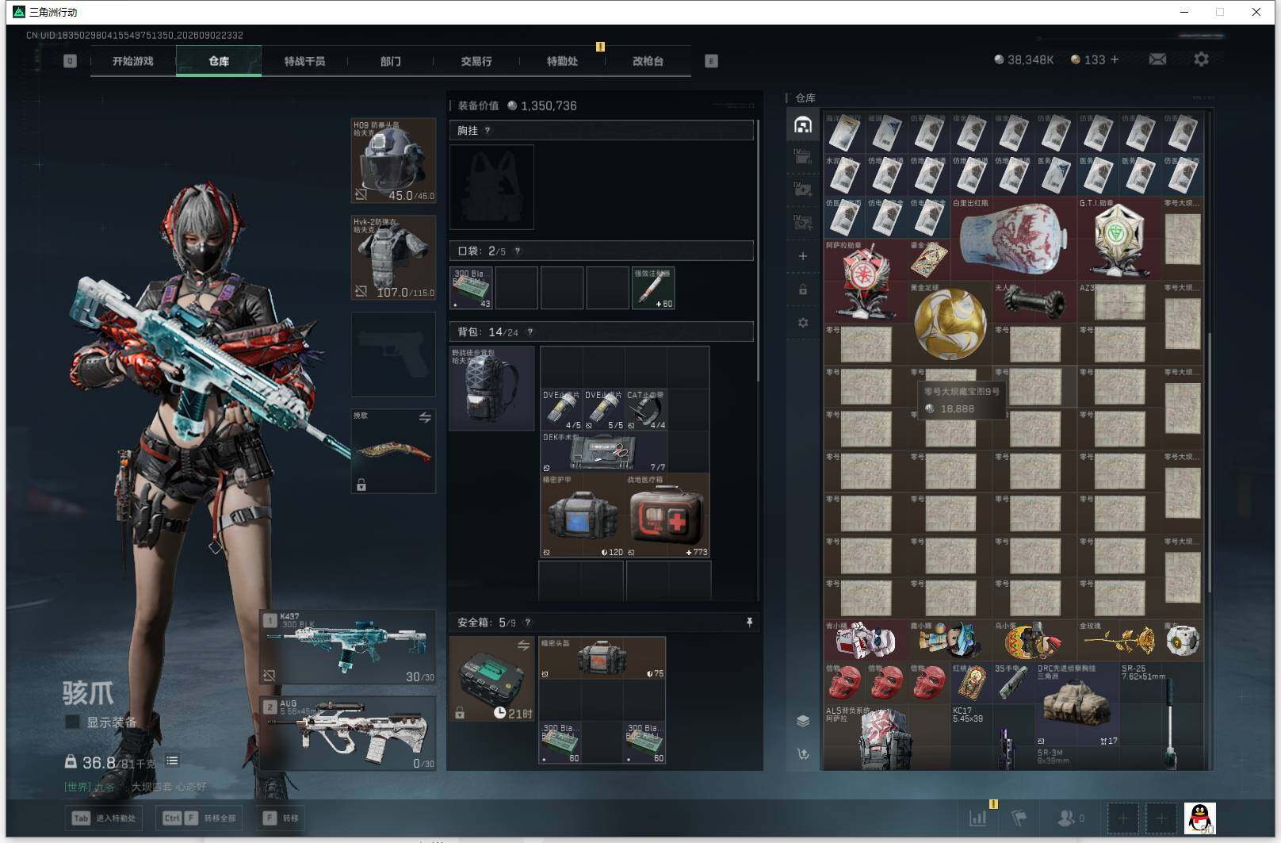Open the loadout list icon beside weight

click(172, 761)
